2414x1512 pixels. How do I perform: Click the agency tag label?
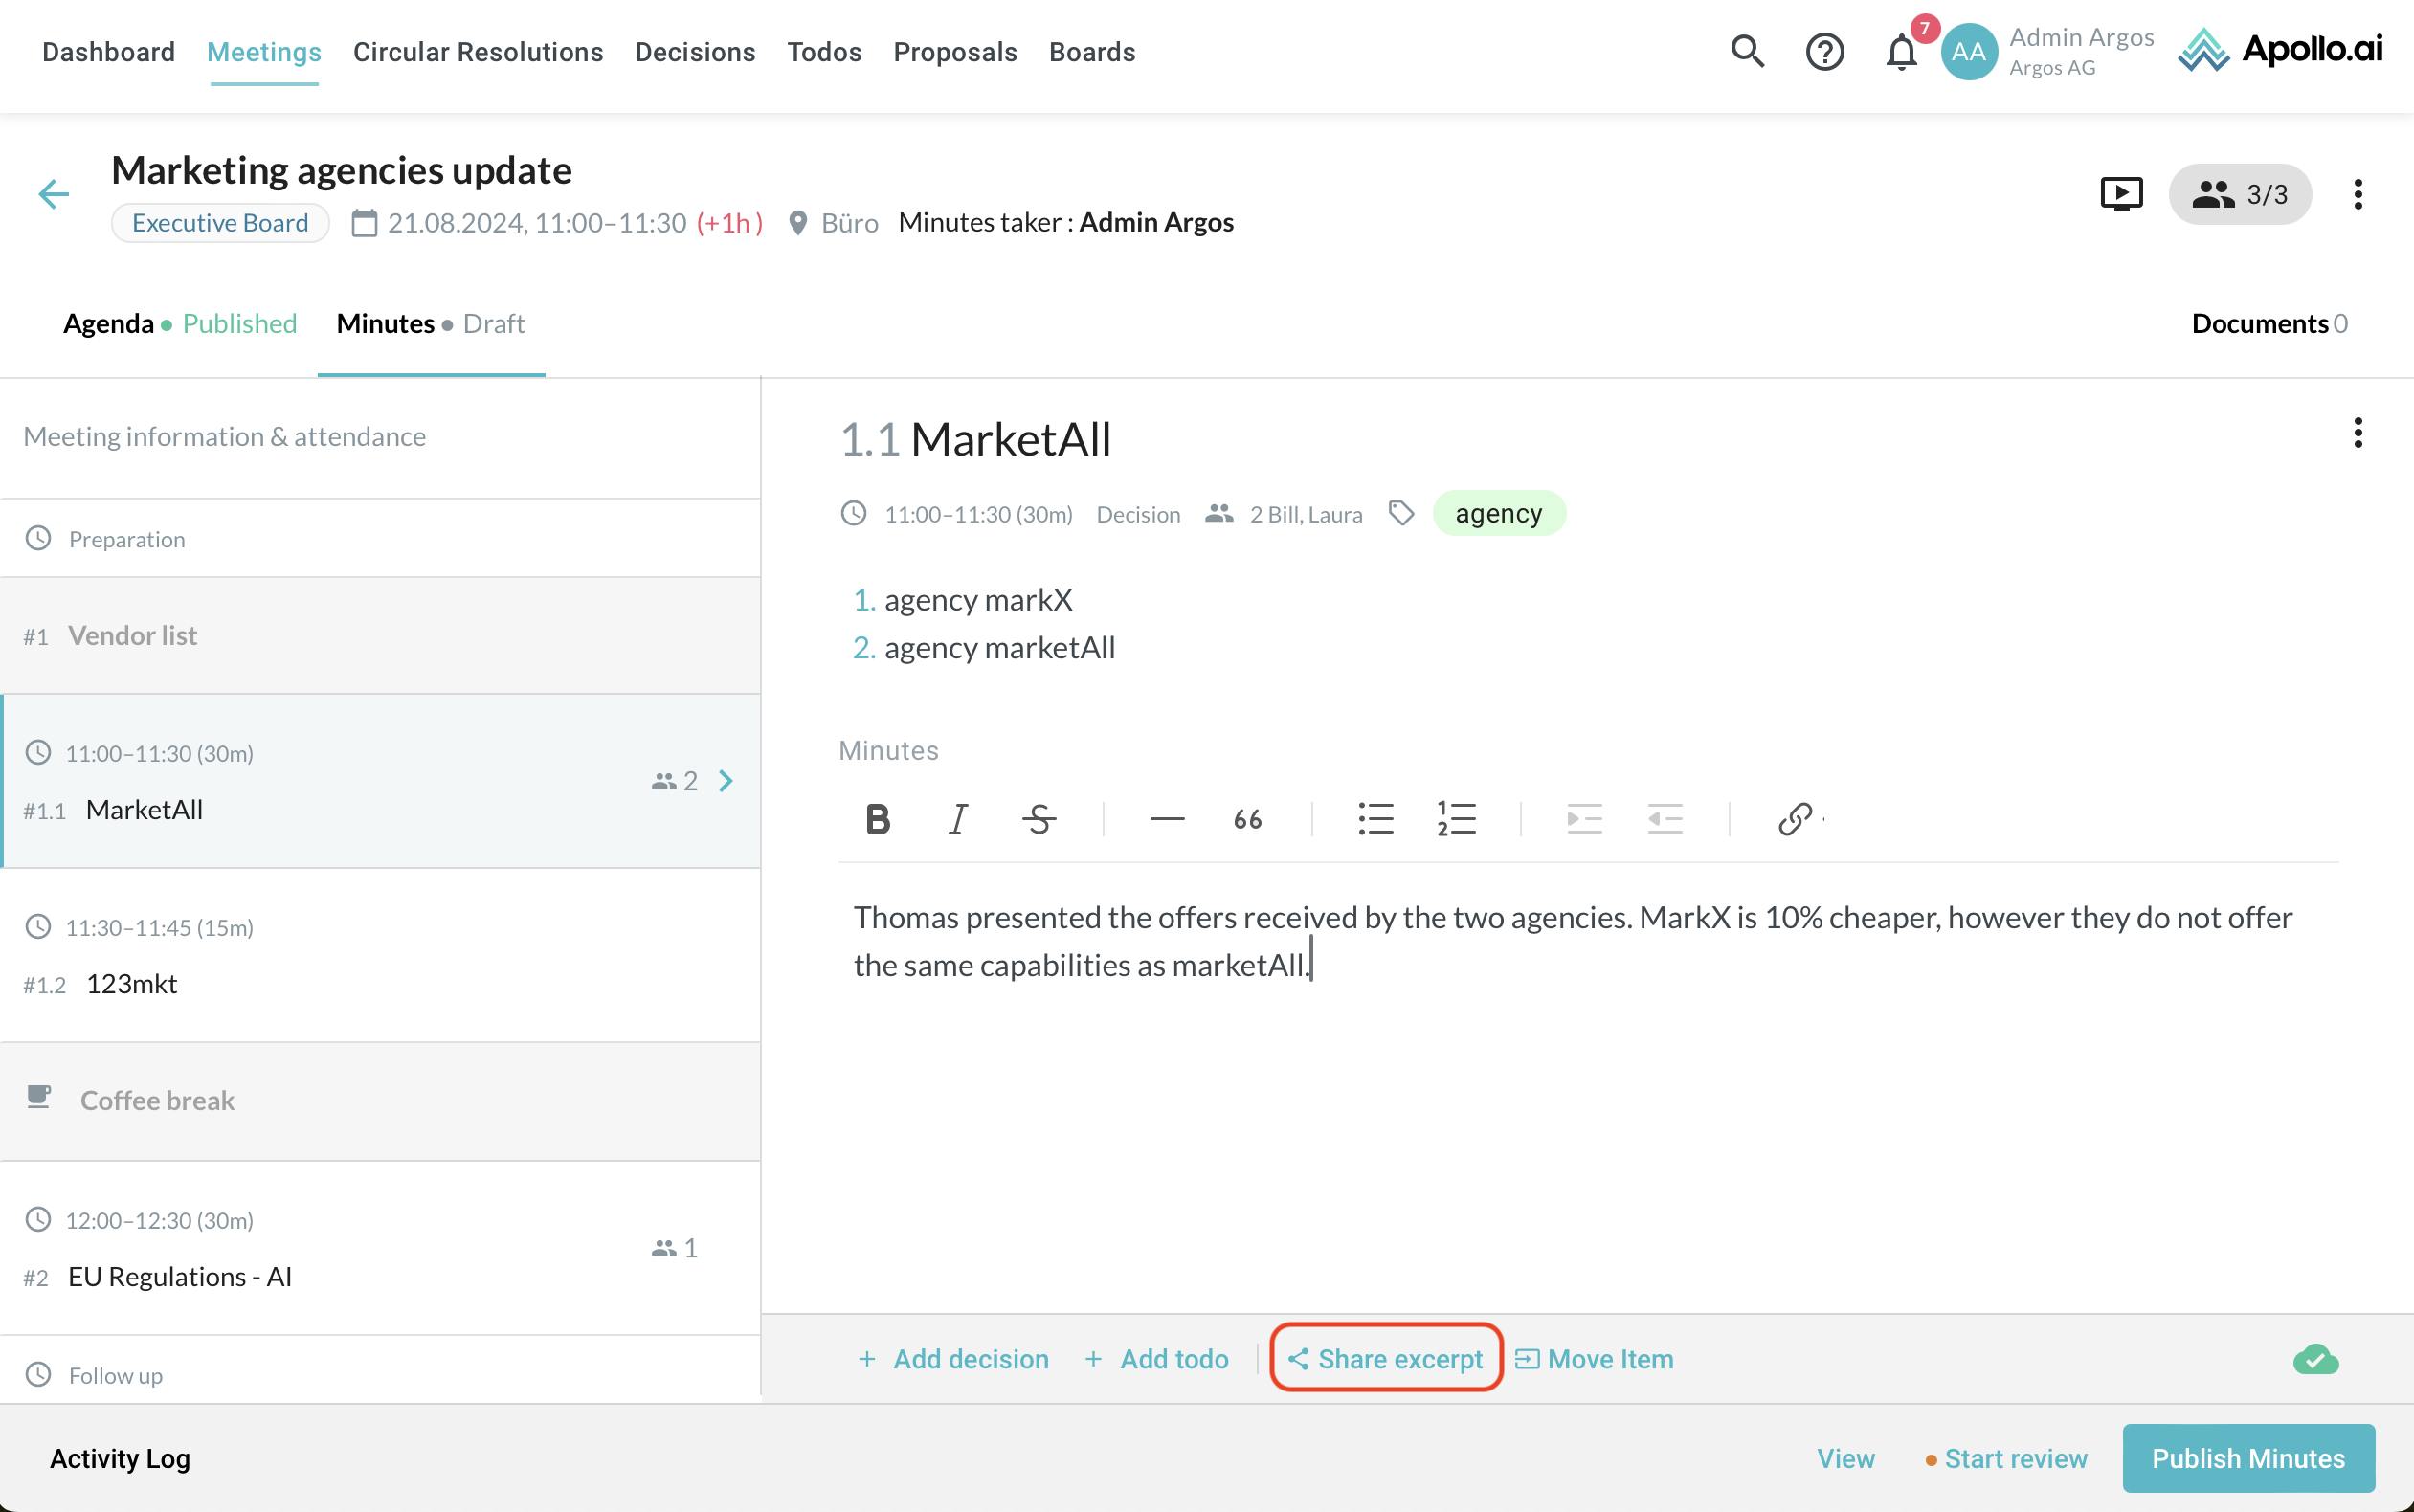click(x=1498, y=514)
